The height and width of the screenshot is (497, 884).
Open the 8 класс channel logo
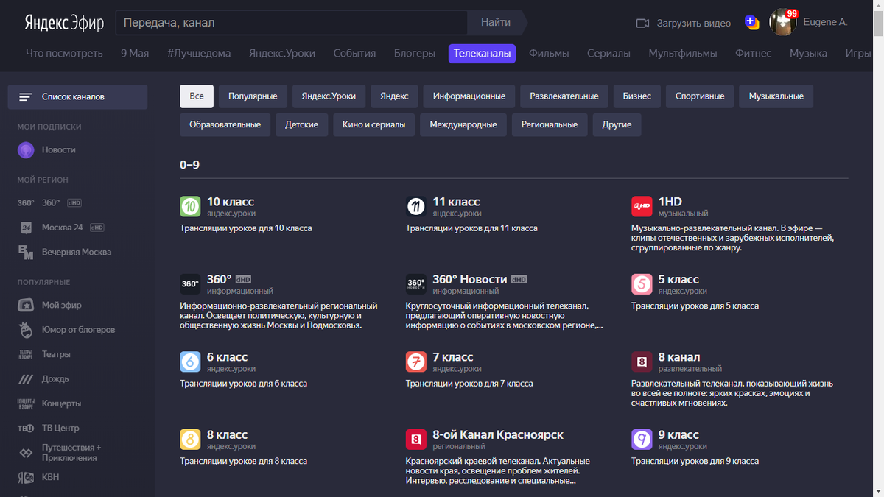click(x=190, y=440)
